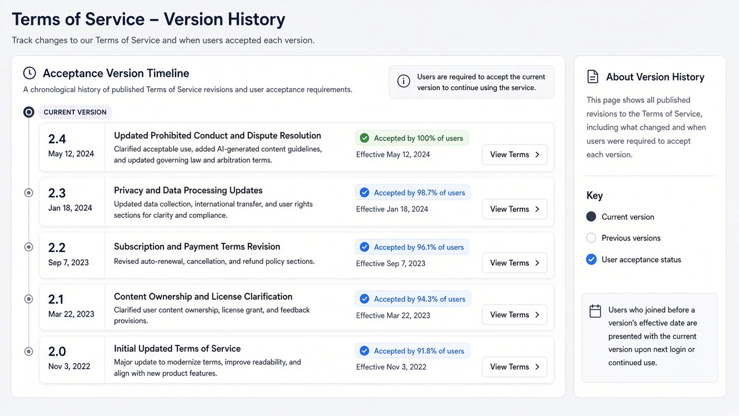Click the calendar icon in the sidebar note
The image size is (739, 416).
point(595,311)
